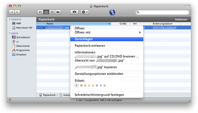Collapse the GERÄTE sidebar section
Screen dimensions: 198x113
(10, 19)
